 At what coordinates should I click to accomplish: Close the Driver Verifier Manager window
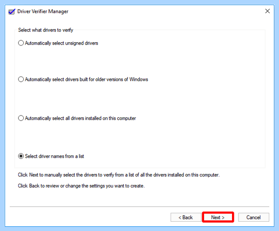tap(267, 11)
